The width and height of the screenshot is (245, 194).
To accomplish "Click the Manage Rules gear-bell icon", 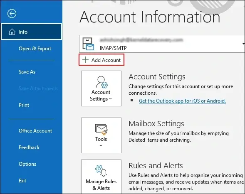I will [x=101, y=170].
